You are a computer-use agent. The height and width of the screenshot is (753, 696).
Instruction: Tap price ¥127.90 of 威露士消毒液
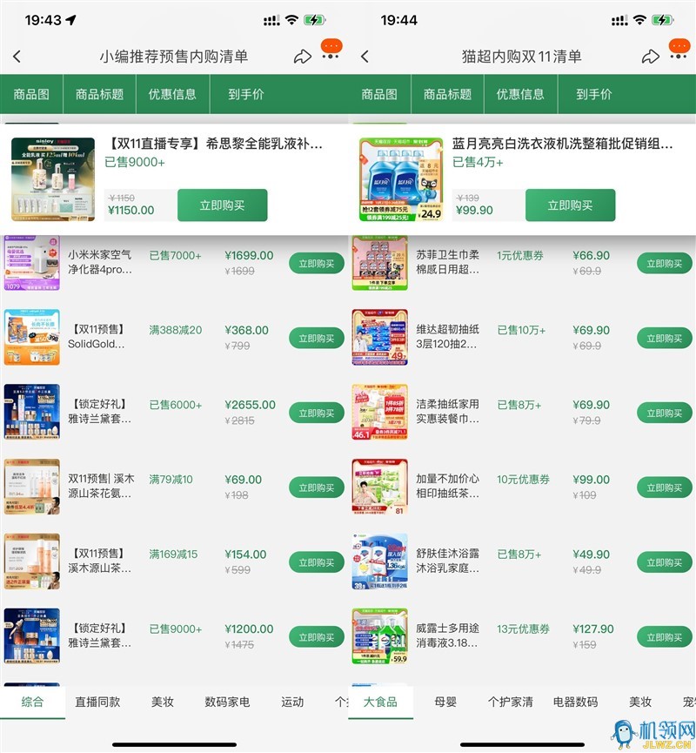click(593, 629)
